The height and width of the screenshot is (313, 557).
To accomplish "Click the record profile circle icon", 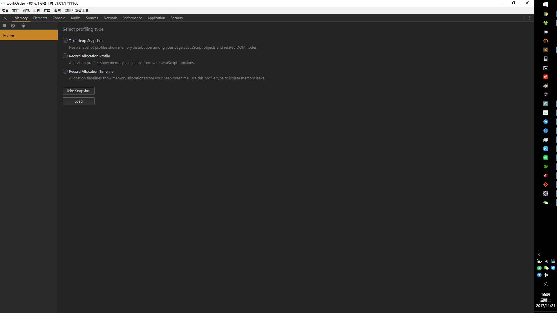I will coord(5,26).
